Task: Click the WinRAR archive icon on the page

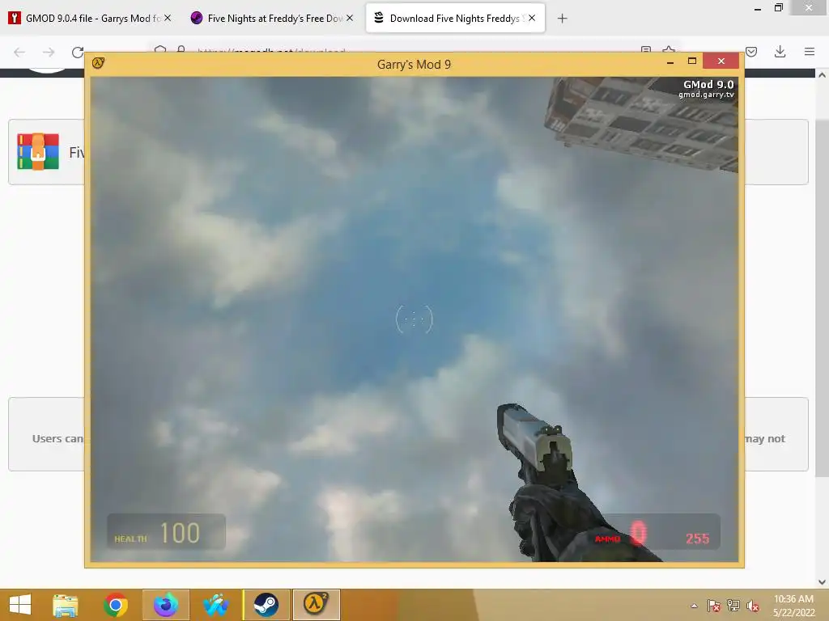Action: tap(37, 151)
